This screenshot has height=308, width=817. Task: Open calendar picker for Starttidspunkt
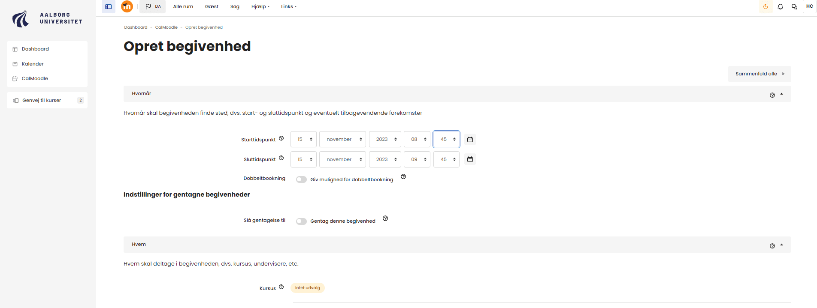click(470, 140)
